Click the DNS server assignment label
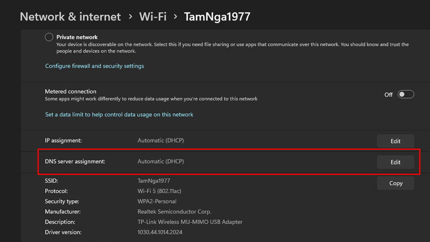 [75, 162]
